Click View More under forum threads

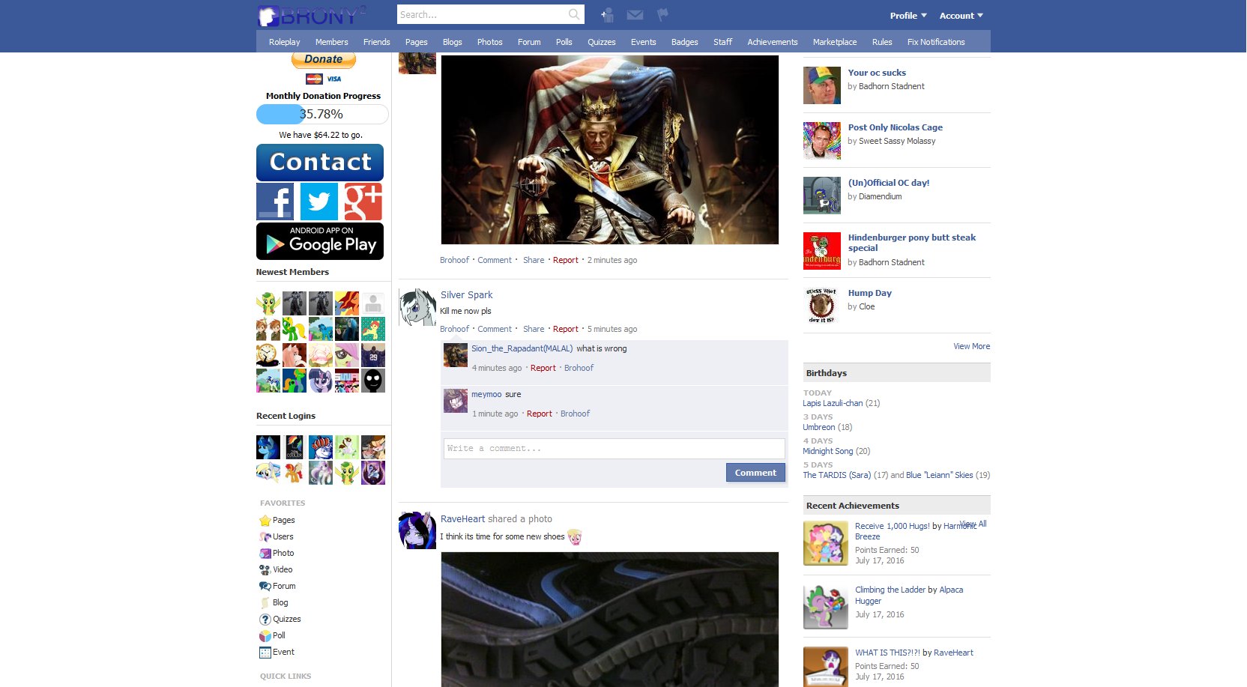pyautogui.click(x=971, y=346)
